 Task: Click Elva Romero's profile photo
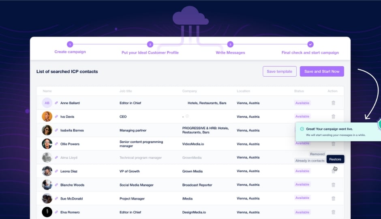point(47,212)
